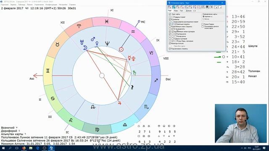
Task: Click the IC label below the chart
Action: 67,133
